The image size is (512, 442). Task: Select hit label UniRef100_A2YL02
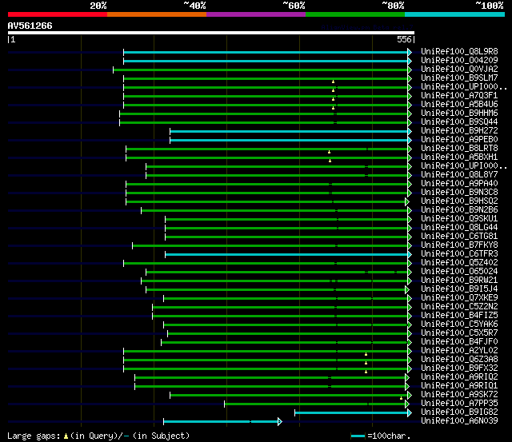tap(459, 351)
